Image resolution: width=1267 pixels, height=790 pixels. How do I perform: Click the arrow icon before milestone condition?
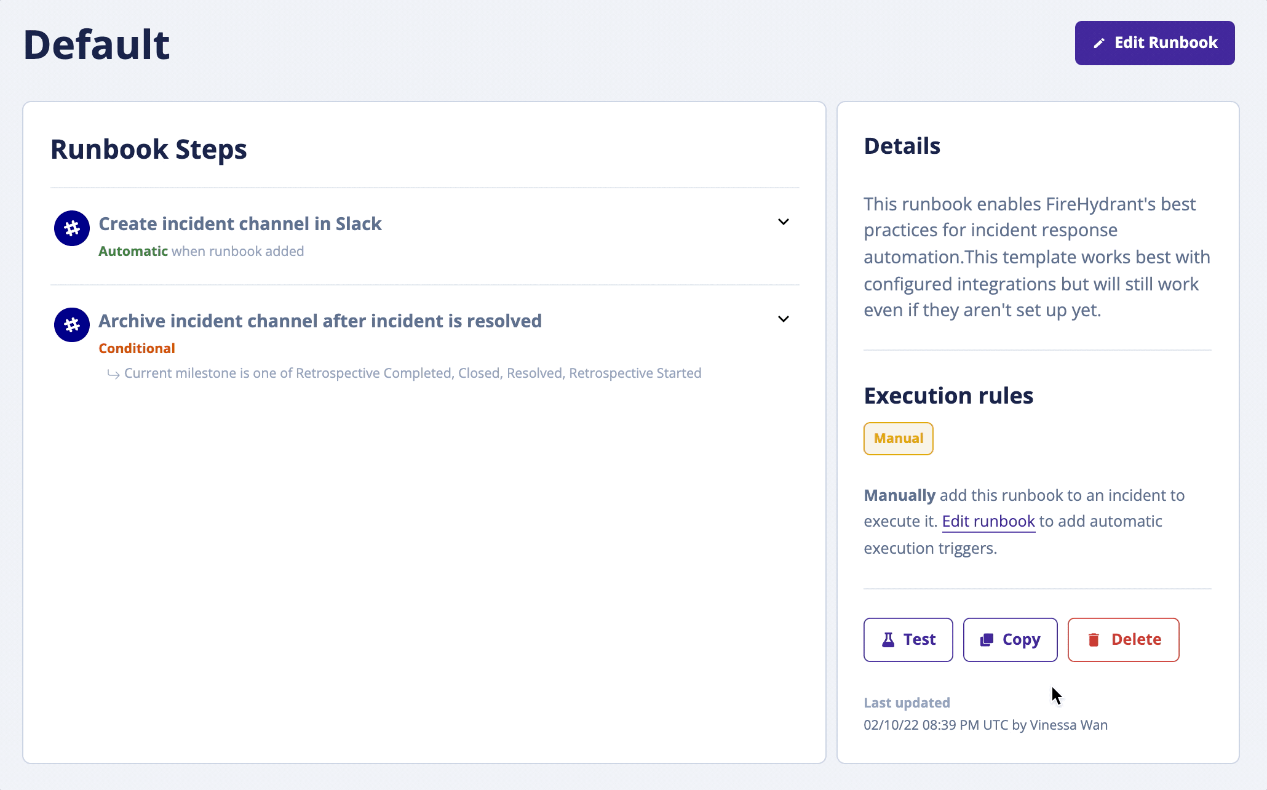(113, 374)
